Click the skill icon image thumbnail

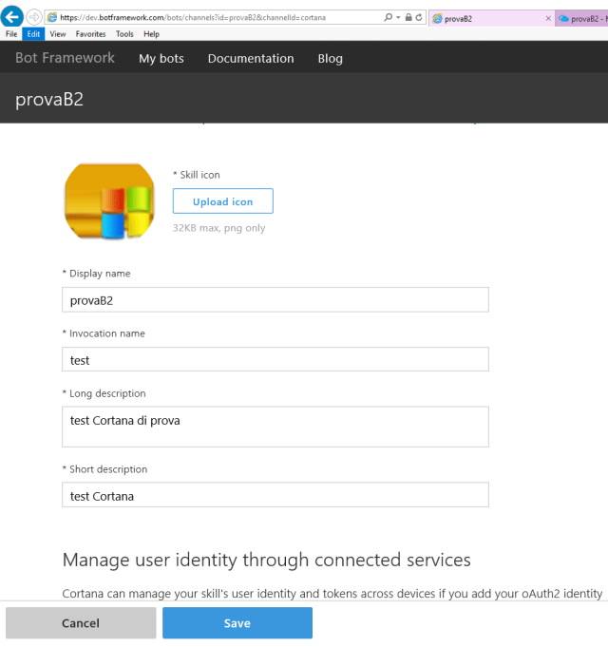109,201
